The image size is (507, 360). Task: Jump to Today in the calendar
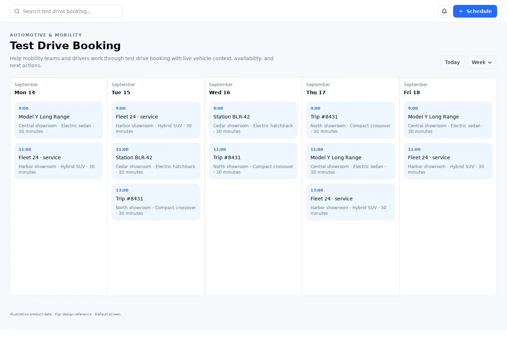(452, 62)
